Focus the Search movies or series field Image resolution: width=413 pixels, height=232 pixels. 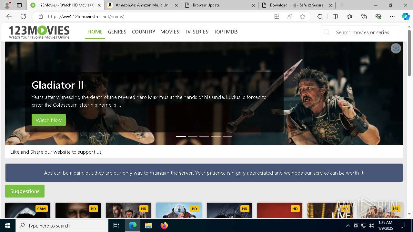point(360,32)
